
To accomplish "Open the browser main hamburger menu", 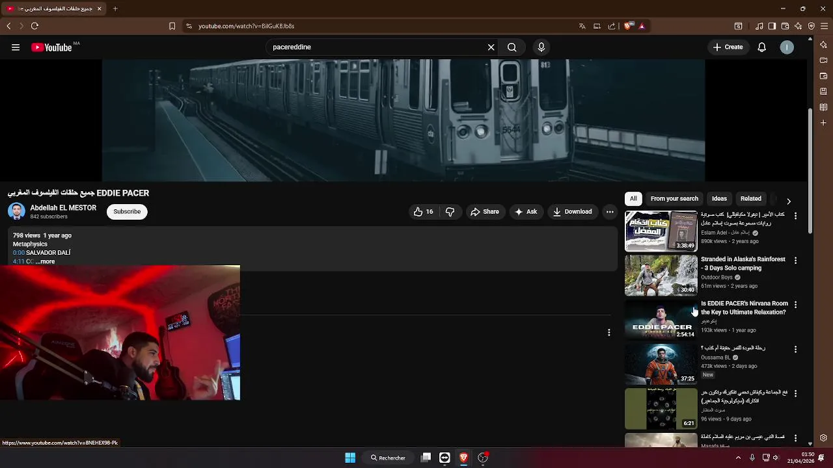I will (x=824, y=26).
